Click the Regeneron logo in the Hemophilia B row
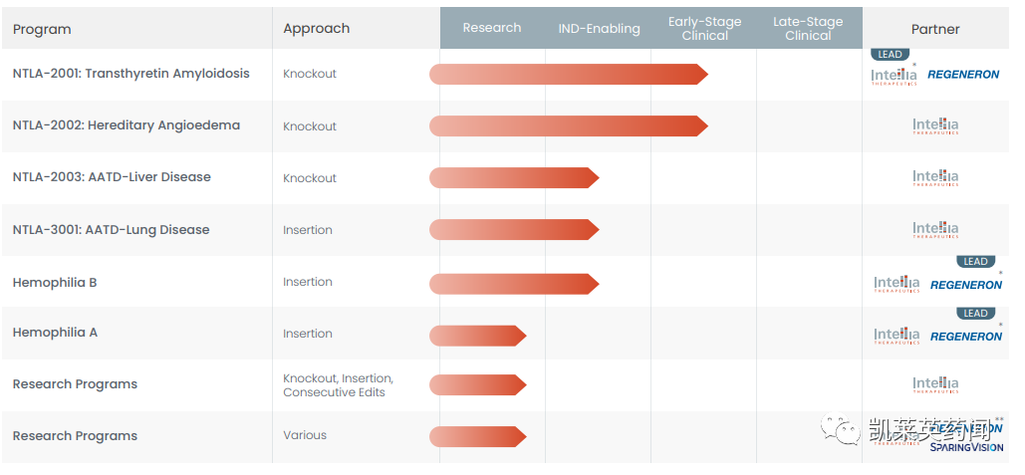 click(966, 285)
